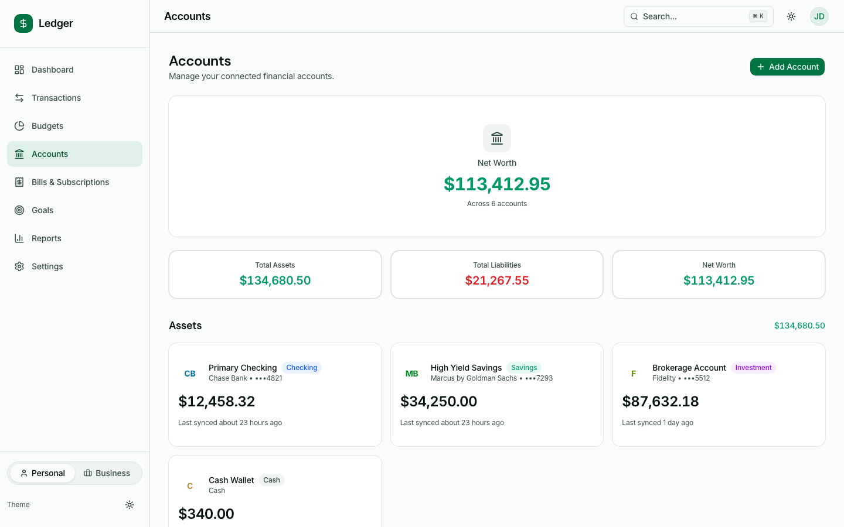This screenshot has width=844, height=527.
Task: Expand the Cash Wallet account card
Action: pyautogui.click(x=275, y=492)
